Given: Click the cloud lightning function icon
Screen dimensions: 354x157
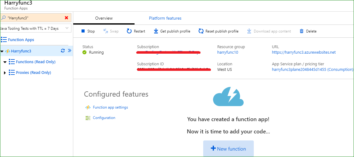Looking at the screenshot, I should [x=228, y=97].
